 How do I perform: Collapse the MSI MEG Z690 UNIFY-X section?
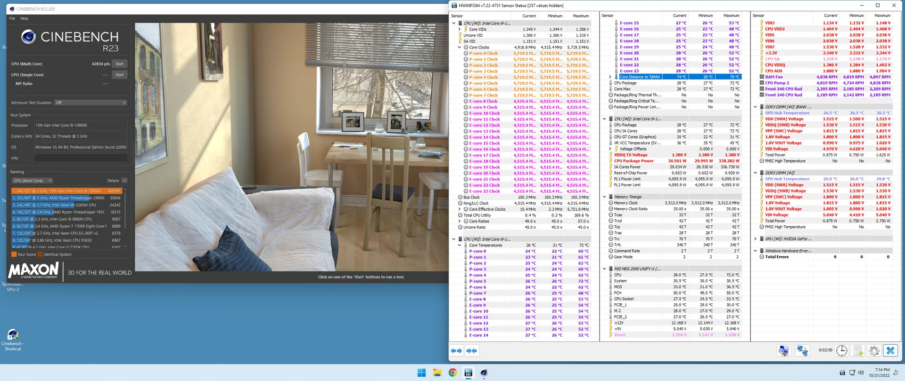pyautogui.click(x=604, y=269)
